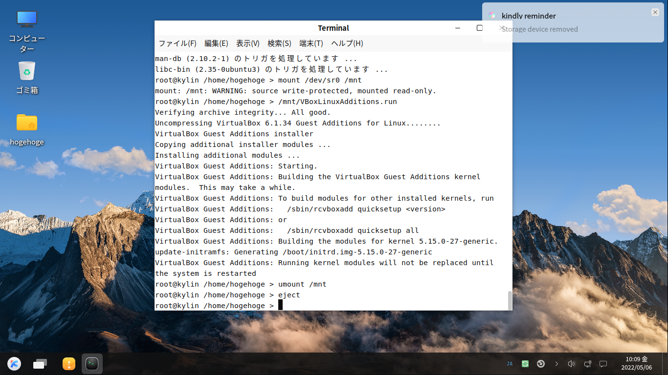Click 'Uncompressing VirtualBox 6.1.34 Guest Additions' line
668x375 pixels.
click(x=298, y=123)
